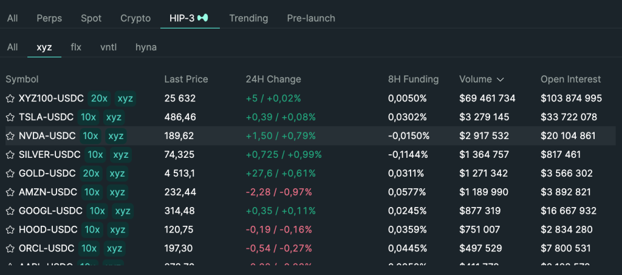Star the AMZN-USDC row
The width and height of the screenshot is (622, 275).
tap(10, 192)
